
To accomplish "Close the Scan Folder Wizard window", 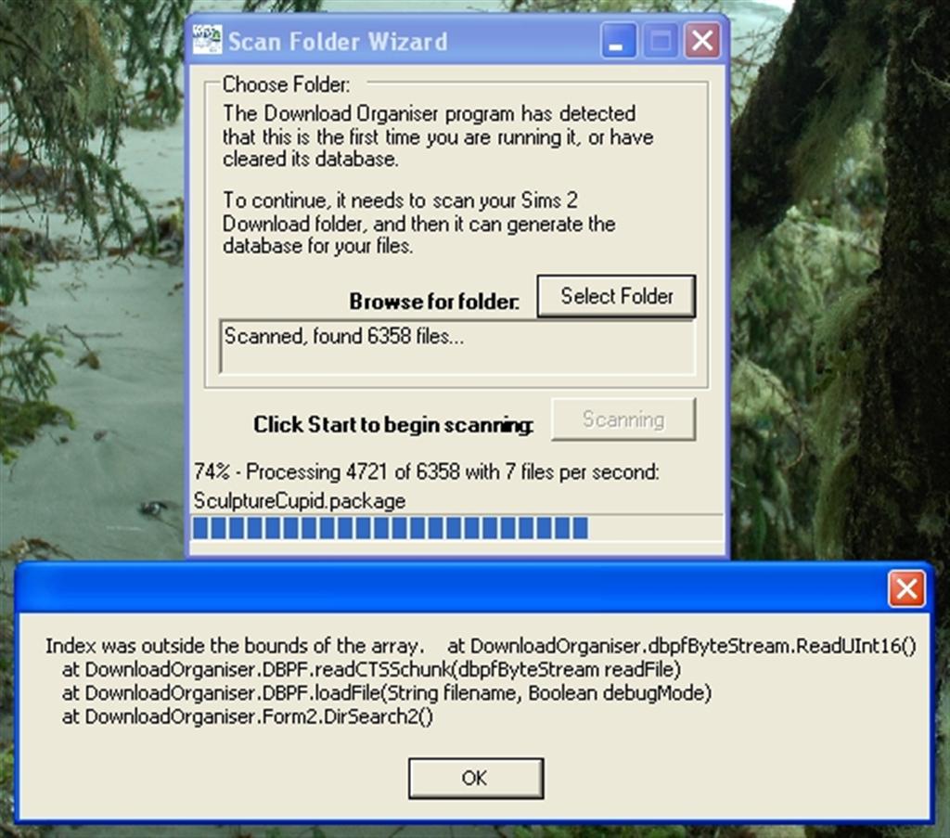I will [703, 40].
